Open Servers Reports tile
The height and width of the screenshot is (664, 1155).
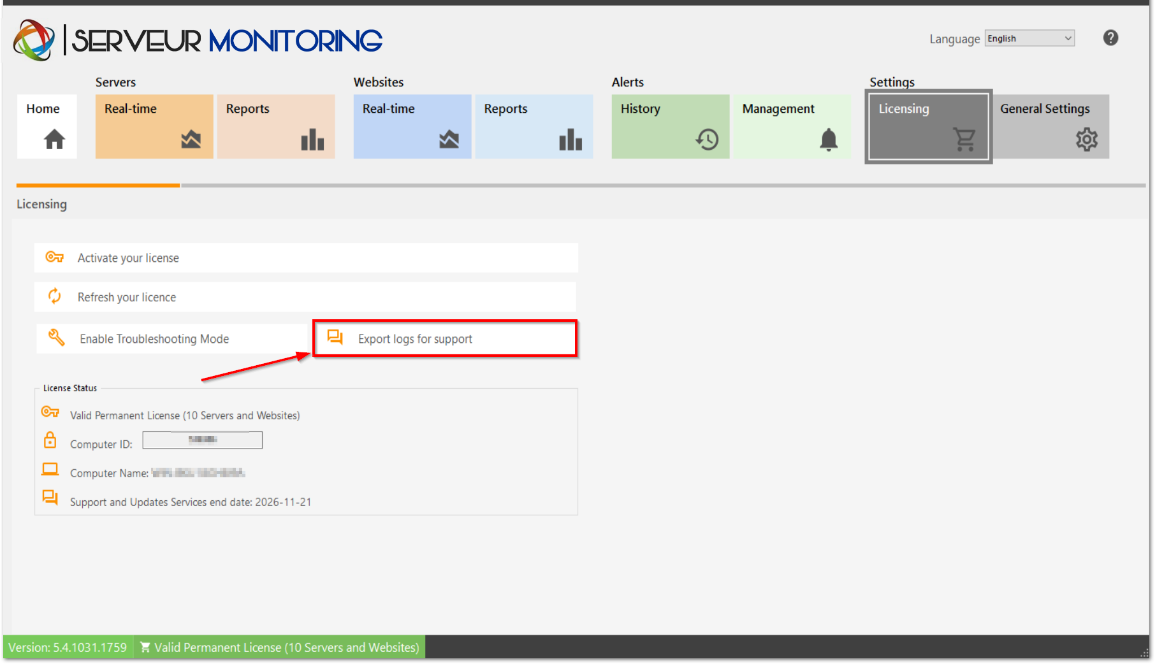(276, 126)
